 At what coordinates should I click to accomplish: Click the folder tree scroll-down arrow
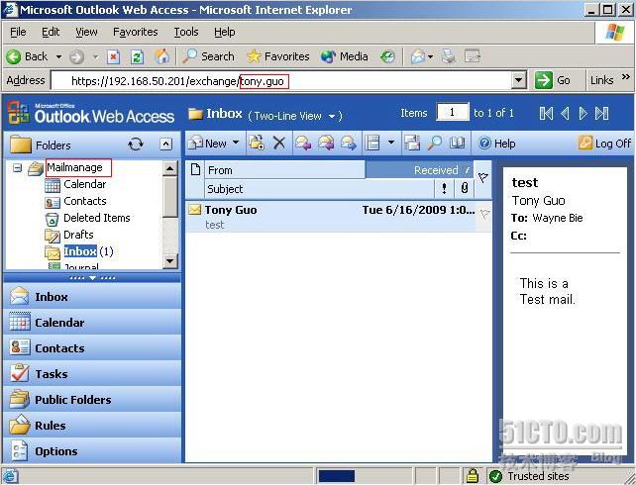click(x=170, y=261)
